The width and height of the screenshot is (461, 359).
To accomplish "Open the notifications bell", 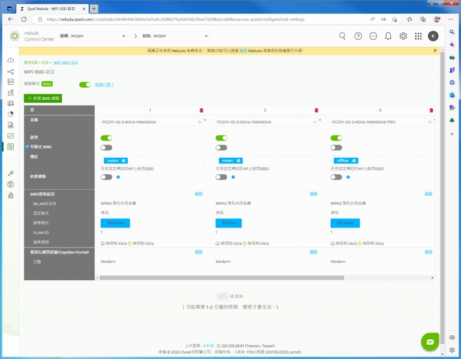I will pos(388,36).
